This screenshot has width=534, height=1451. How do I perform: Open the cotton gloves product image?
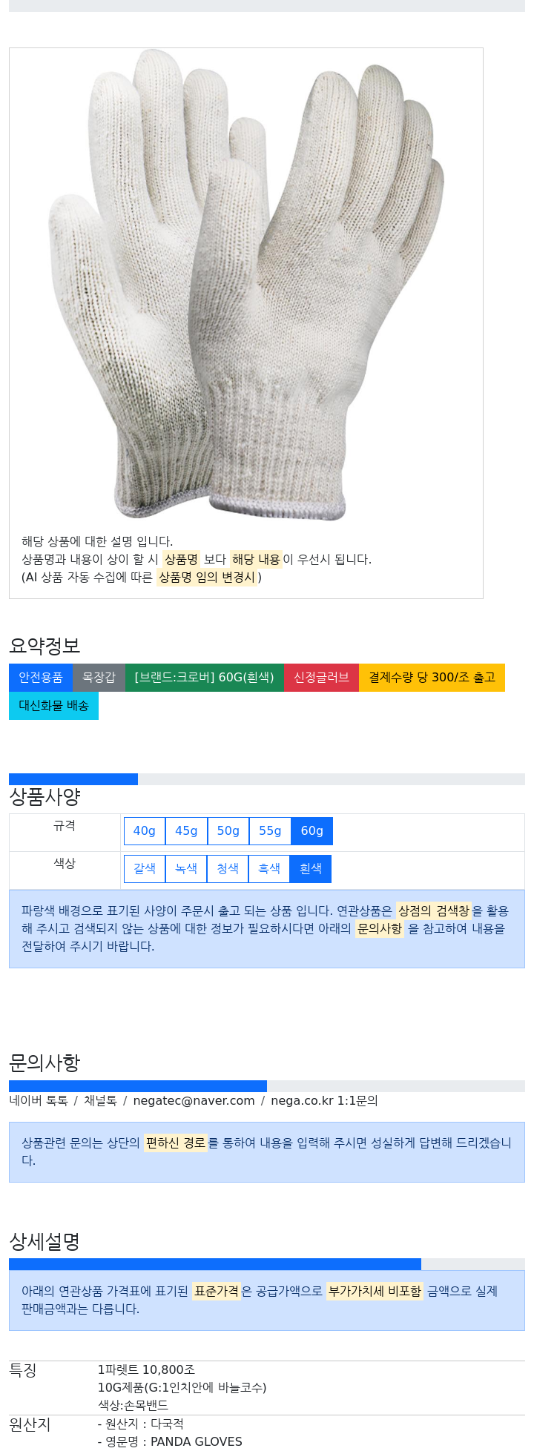tap(246, 285)
